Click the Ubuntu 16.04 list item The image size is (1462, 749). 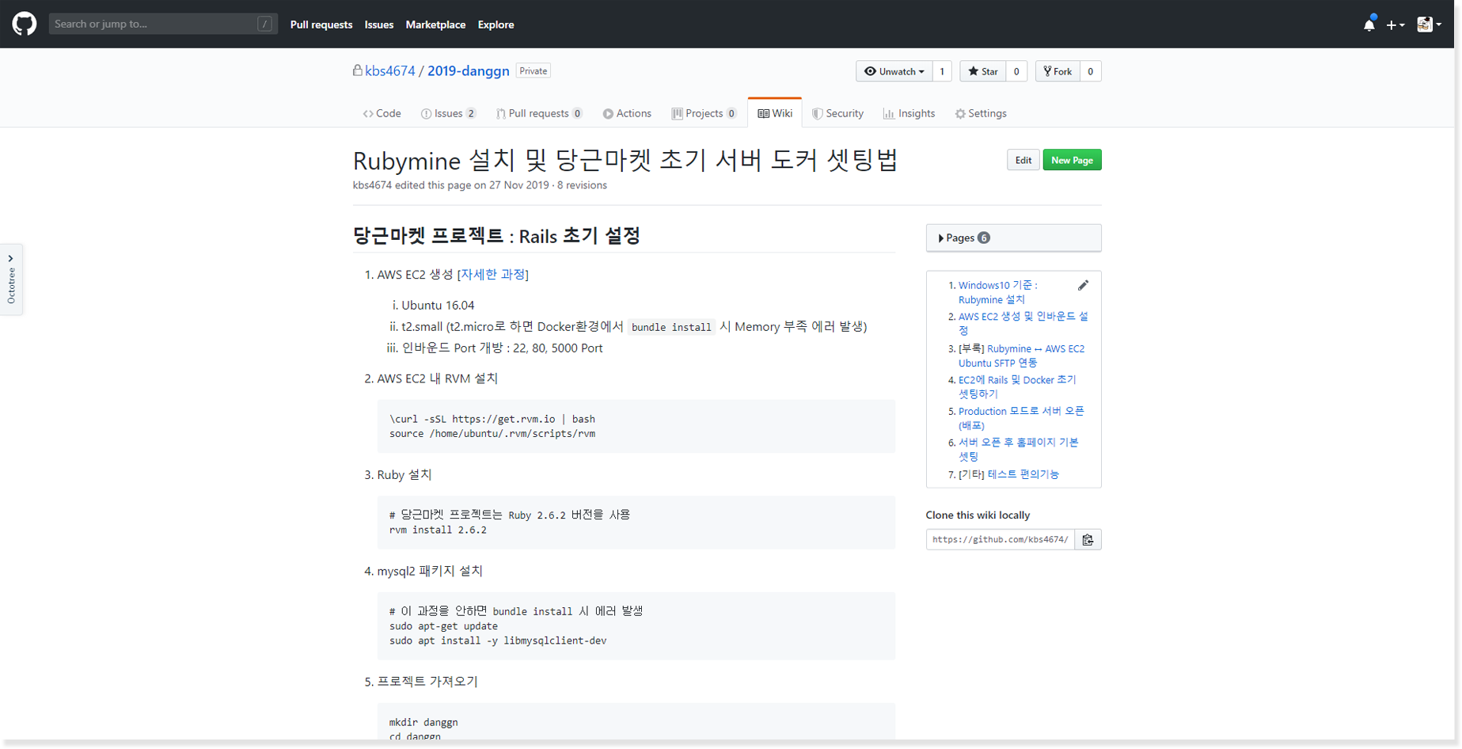tap(438, 305)
